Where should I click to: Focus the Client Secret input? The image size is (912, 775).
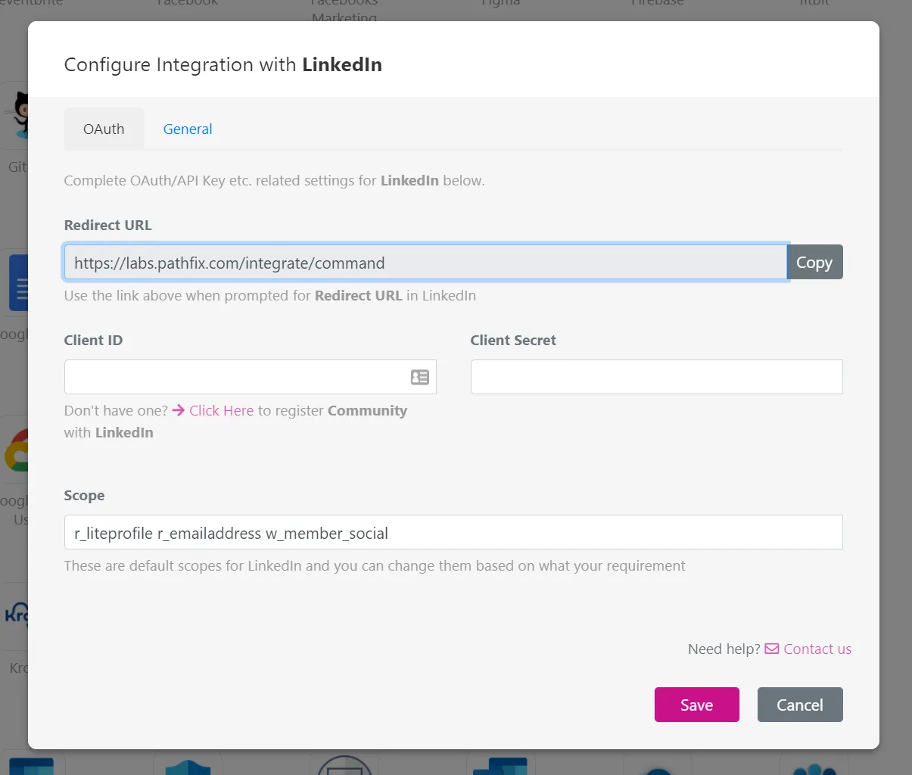[657, 377]
